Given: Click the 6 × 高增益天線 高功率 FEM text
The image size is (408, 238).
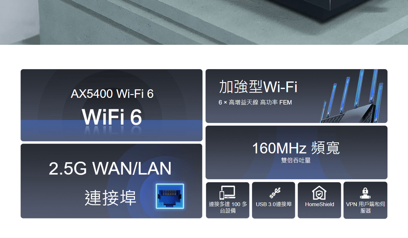Looking at the screenshot, I should [x=255, y=102].
